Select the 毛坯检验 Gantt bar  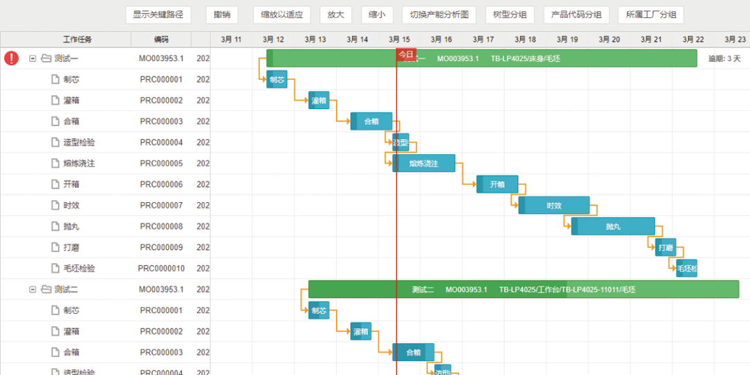(x=687, y=269)
